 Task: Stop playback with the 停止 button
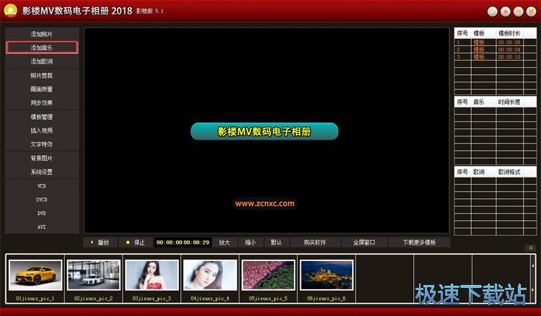[136, 242]
